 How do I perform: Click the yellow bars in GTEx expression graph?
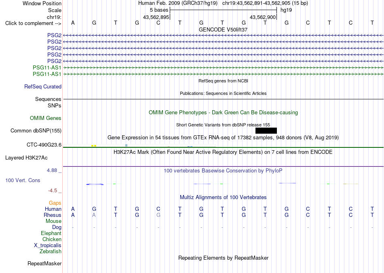pyautogui.click(x=94, y=146)
